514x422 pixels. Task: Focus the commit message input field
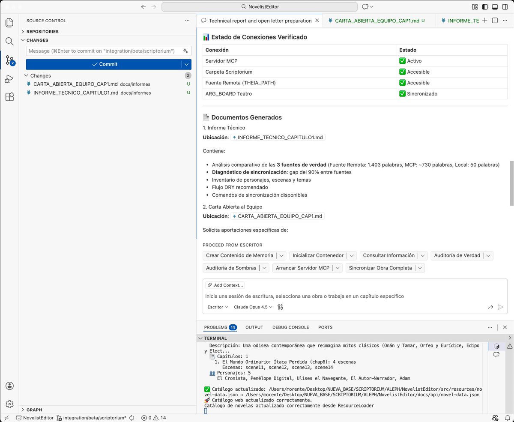click(x=109, y=51)
